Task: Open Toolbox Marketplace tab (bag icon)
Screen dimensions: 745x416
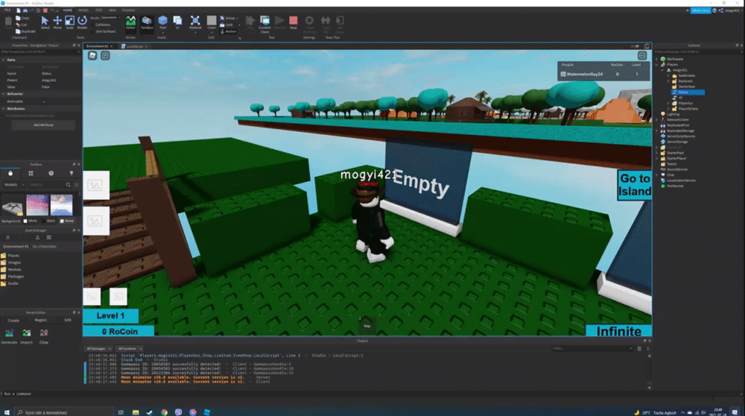Action: [x=10, y=173]
